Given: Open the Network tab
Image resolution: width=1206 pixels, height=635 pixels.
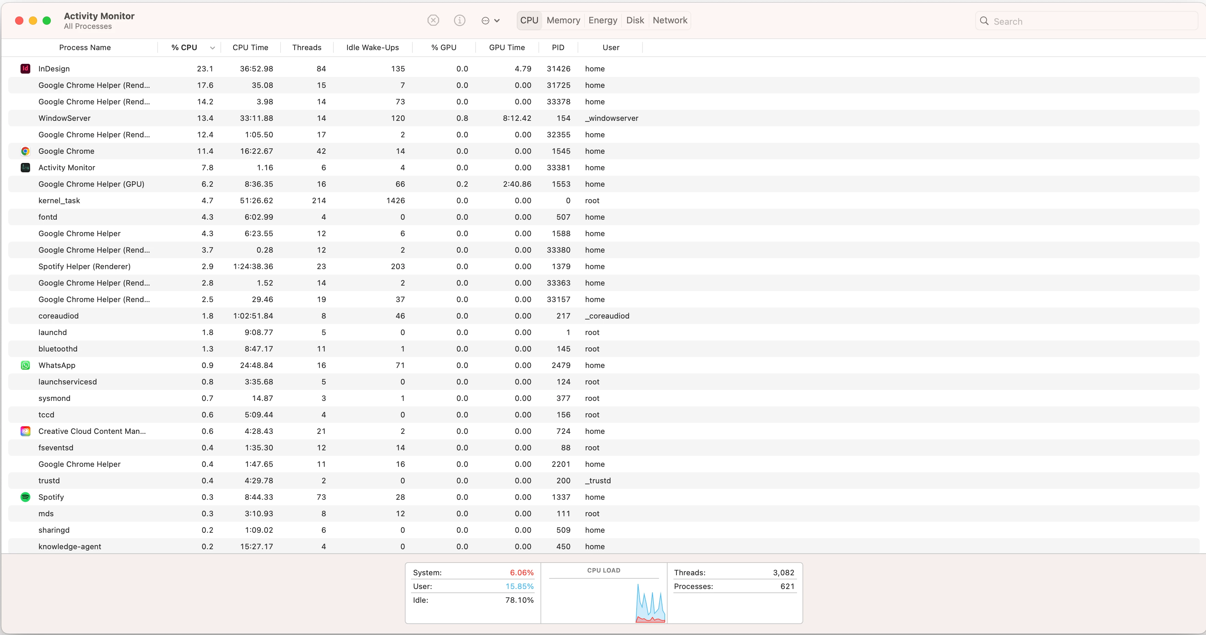Looking at the screenshot, I should pos(670,20).
